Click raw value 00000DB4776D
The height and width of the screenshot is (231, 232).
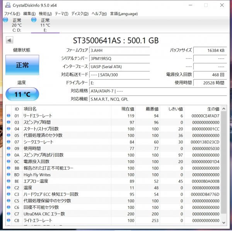[205, 194]
